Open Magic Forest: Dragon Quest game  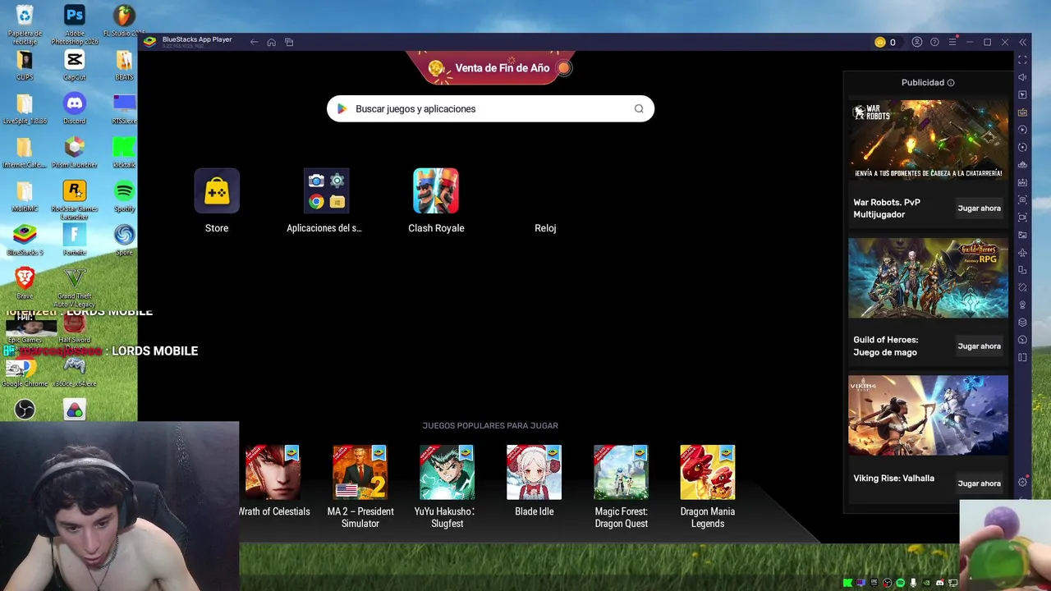pyautogui.click(x=621, y=472)
